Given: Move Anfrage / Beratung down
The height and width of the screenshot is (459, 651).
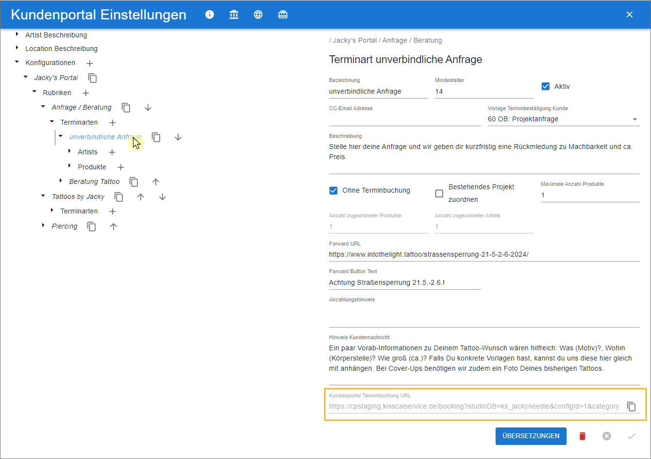Looking at the screenshot, I should coord(148,108).
